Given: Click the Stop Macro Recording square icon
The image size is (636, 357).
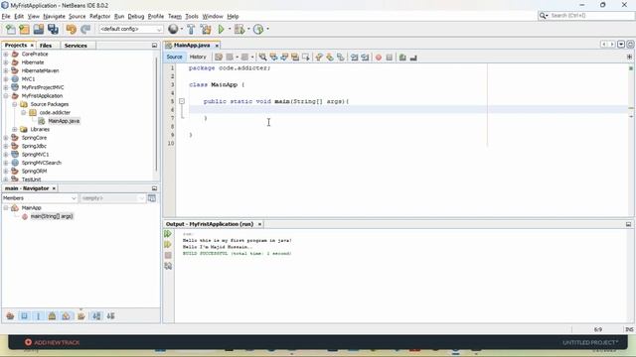Looking at the screenshot, I should 390,58.
